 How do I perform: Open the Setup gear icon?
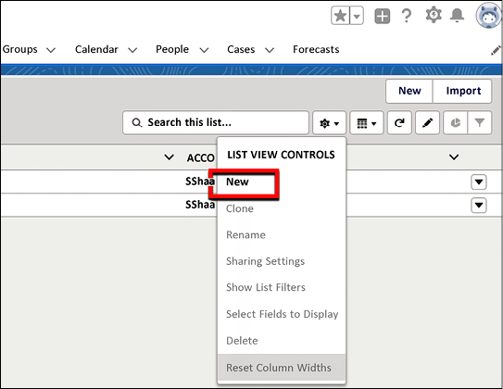[434, 15]
